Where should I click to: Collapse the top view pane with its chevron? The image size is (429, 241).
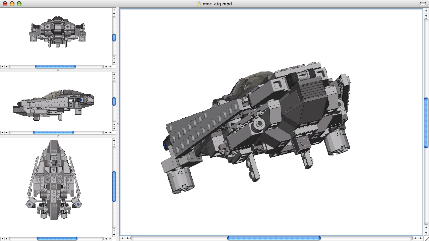pos(58,70)
